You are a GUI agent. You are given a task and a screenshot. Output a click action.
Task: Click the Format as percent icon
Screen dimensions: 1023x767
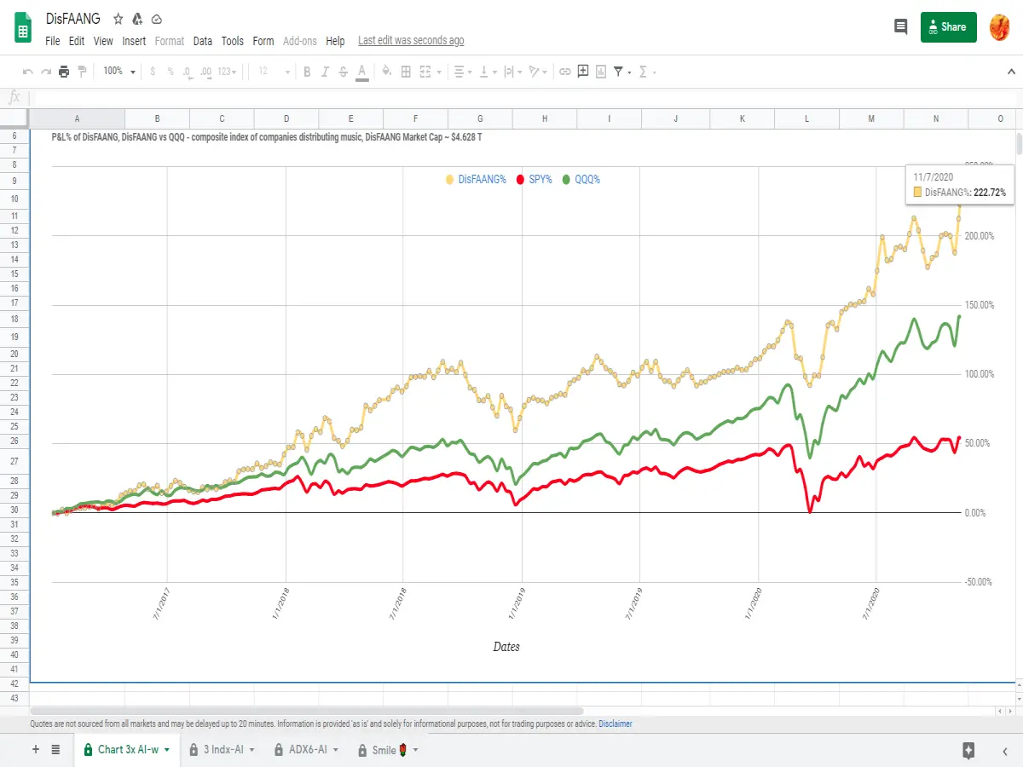pos(170,72)
